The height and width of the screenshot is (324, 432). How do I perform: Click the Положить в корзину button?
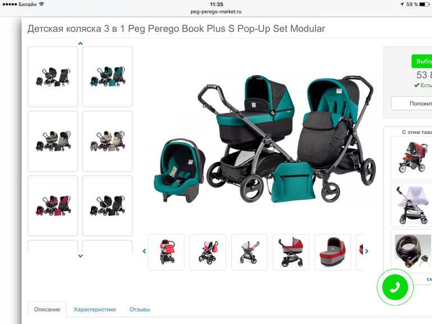(x=412, y=104)
